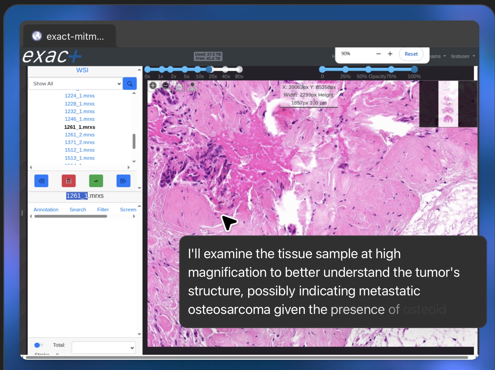Select the current slide 1261_1.mrxs in the list

(80, 127)
